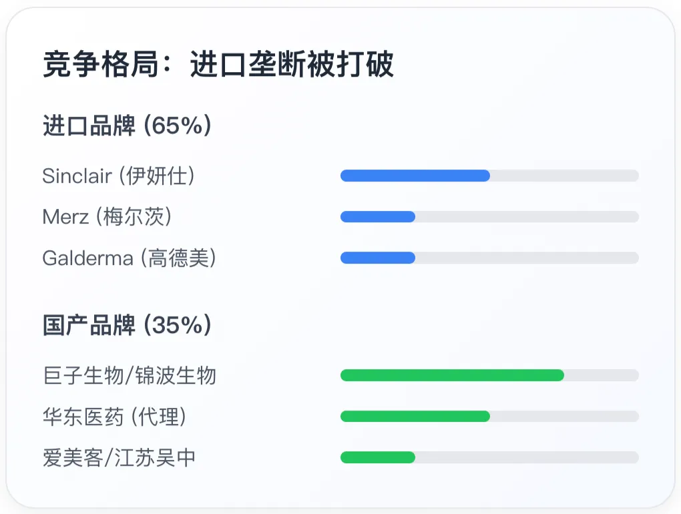This screenshot has width=681, height=514.
Task: Select the Sinclair (伊妍仕) label
Action: (118, 176)
